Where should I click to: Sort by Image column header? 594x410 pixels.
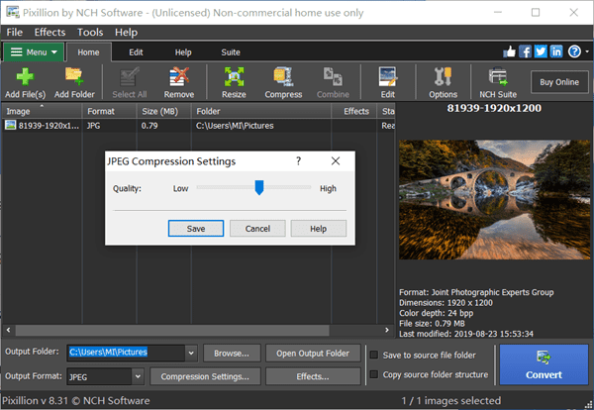42,111
